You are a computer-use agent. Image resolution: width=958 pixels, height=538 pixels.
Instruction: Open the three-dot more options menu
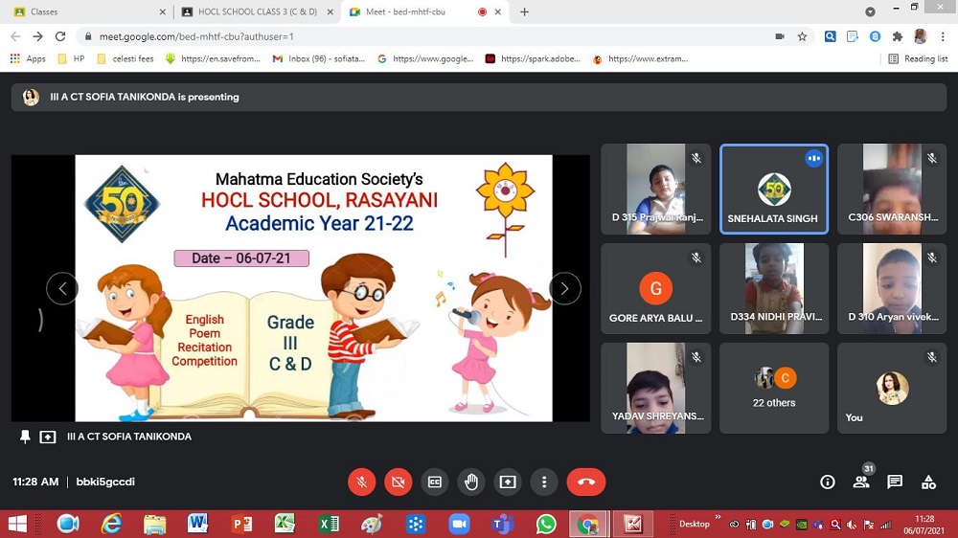pos(544,482)
